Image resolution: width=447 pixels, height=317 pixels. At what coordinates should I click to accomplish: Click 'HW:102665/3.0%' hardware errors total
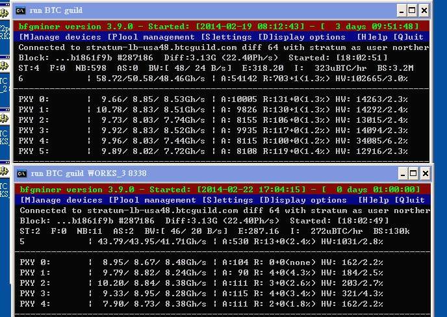click(372, 79)
